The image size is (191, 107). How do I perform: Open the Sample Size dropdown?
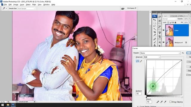27,9
